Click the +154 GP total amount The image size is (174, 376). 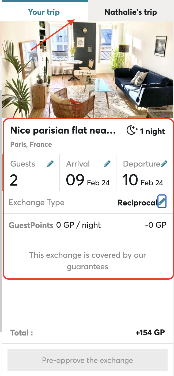coord(150,333)
